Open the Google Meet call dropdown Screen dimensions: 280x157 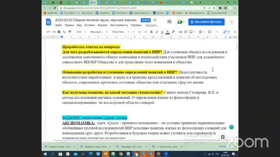pyautogui.click(x=181, y=22)
